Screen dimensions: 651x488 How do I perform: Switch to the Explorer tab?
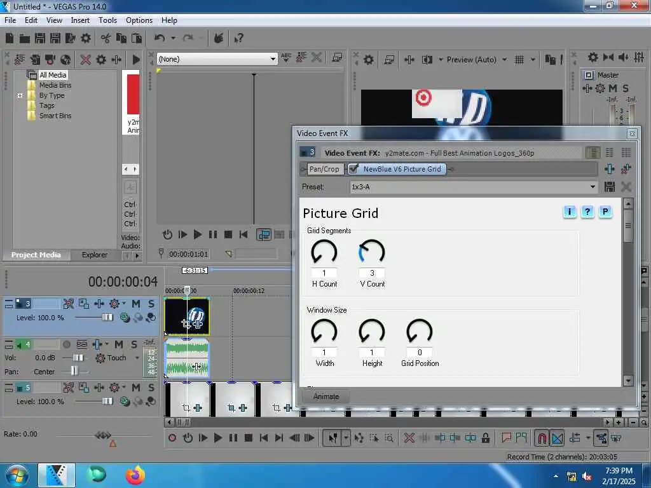tap(94, 255)
